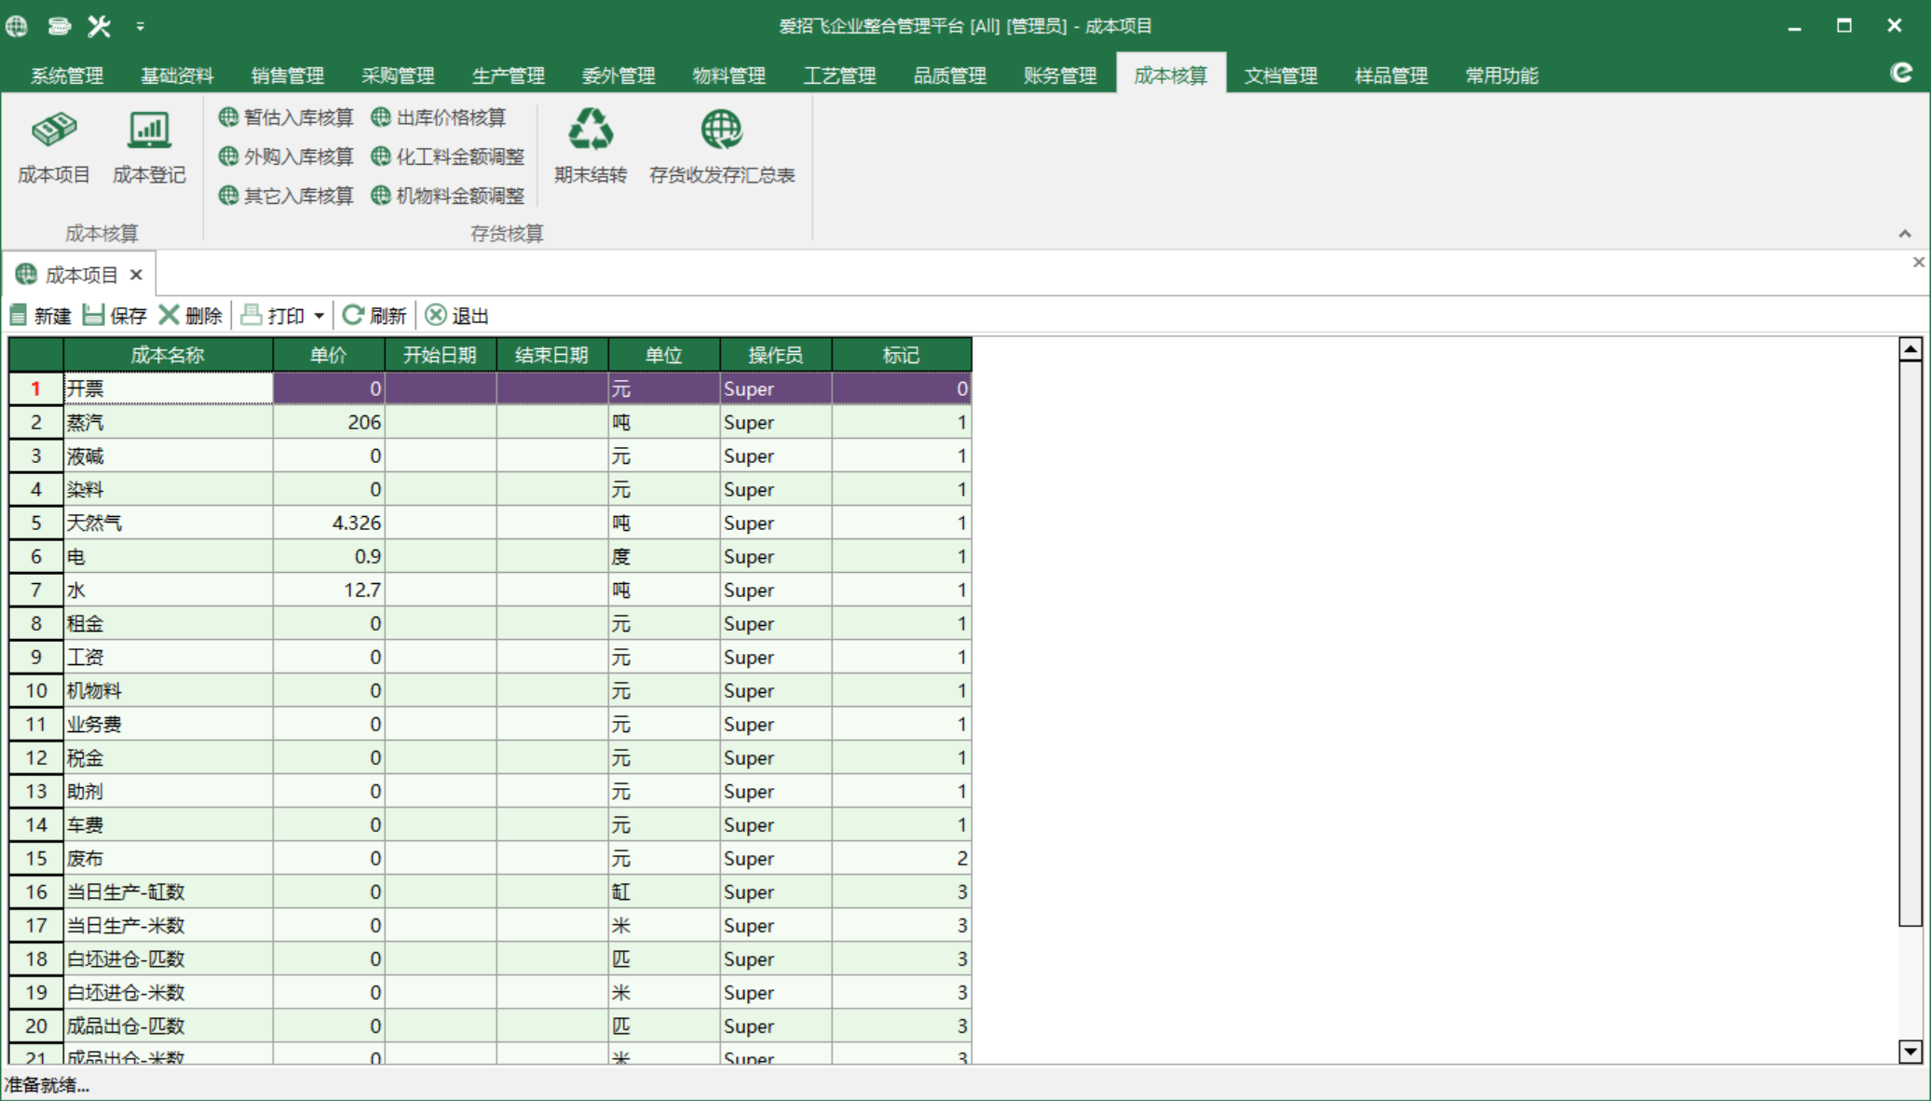Select the 废布 row name cell
1931x1101 pixels.
point(168,858)
